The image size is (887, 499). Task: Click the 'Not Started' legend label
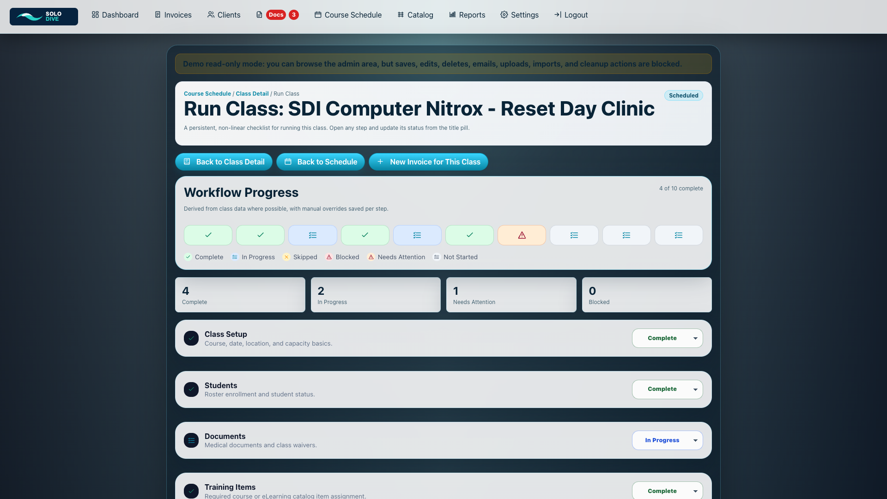coord(461,257)
